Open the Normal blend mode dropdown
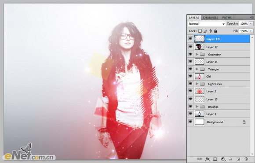 [x=207, y=24]
